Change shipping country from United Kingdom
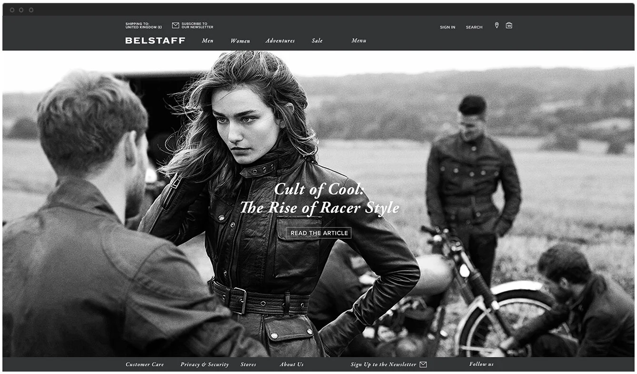The width and height of the screenshot is (637, 374). point(144,25)
